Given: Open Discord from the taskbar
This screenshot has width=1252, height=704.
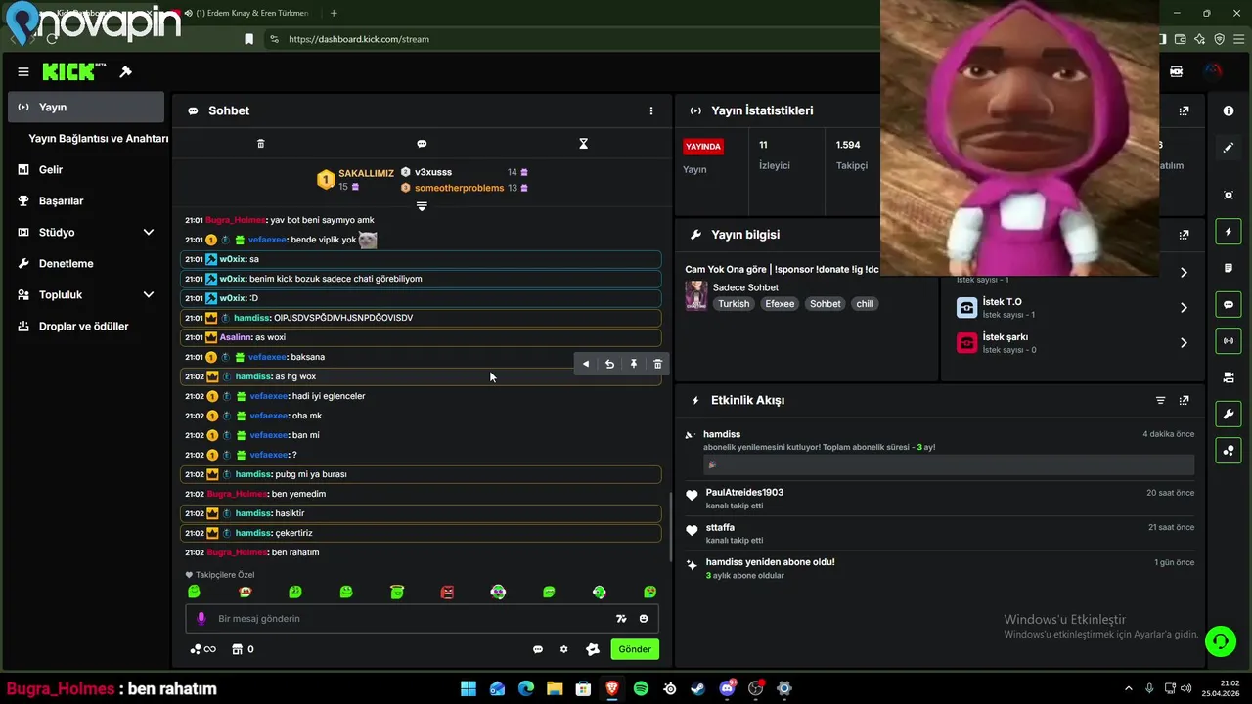Looking at the screenshot, I should coord(727,688).
